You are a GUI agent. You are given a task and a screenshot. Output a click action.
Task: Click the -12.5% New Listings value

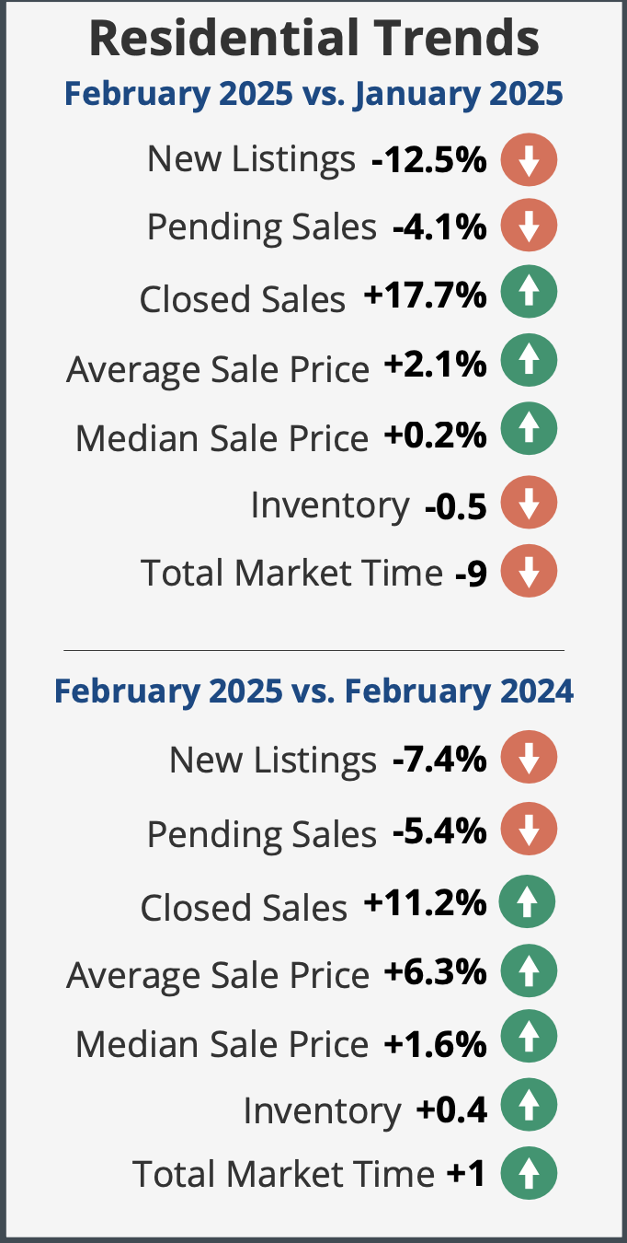point(428,159)
